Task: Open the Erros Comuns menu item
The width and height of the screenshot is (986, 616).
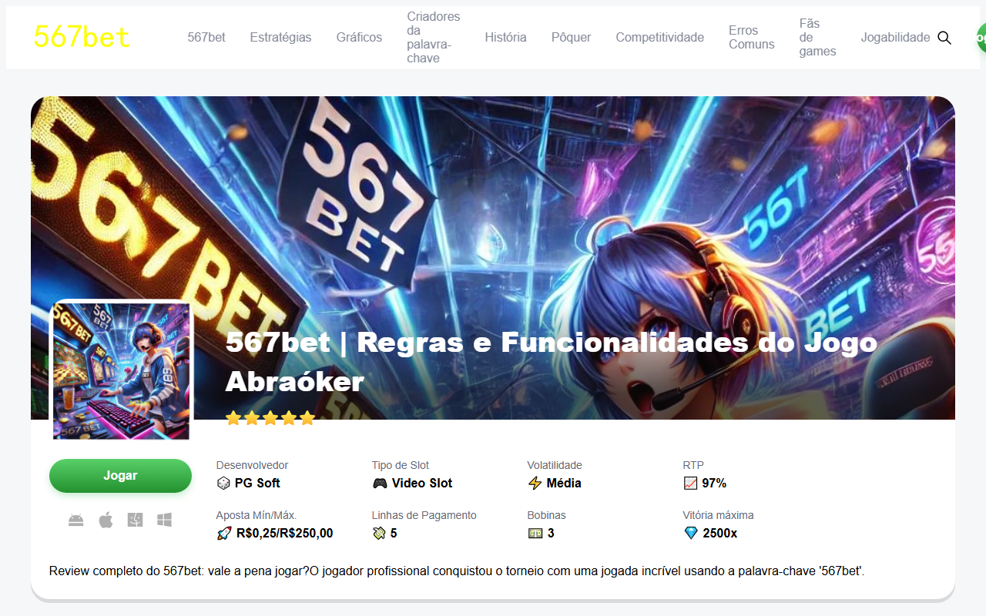Action: coord(751,38)
